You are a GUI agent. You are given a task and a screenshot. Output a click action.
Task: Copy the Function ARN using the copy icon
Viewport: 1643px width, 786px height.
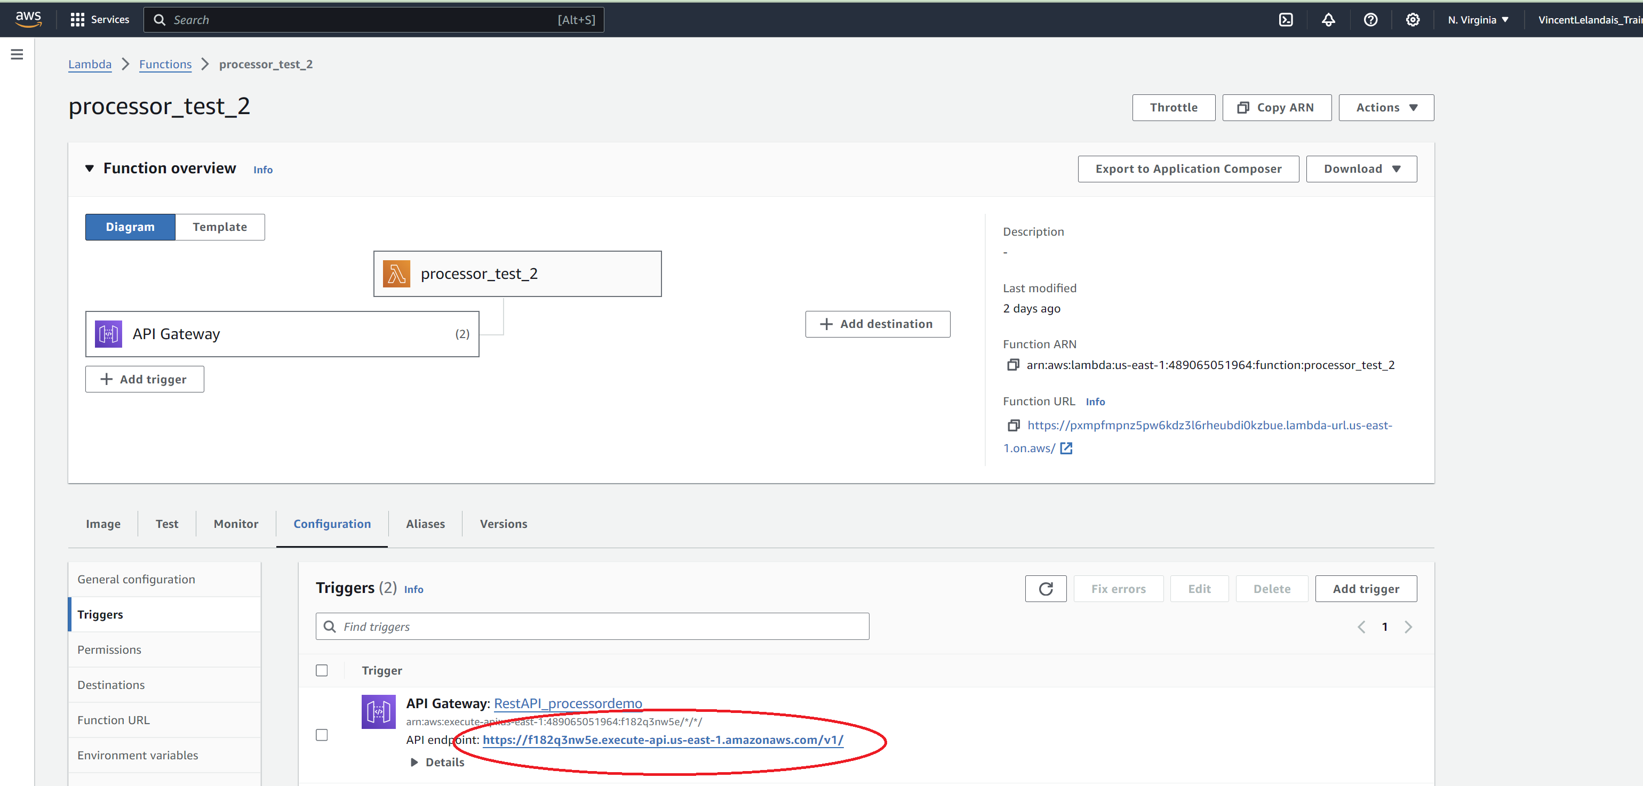coord(1014,365)
